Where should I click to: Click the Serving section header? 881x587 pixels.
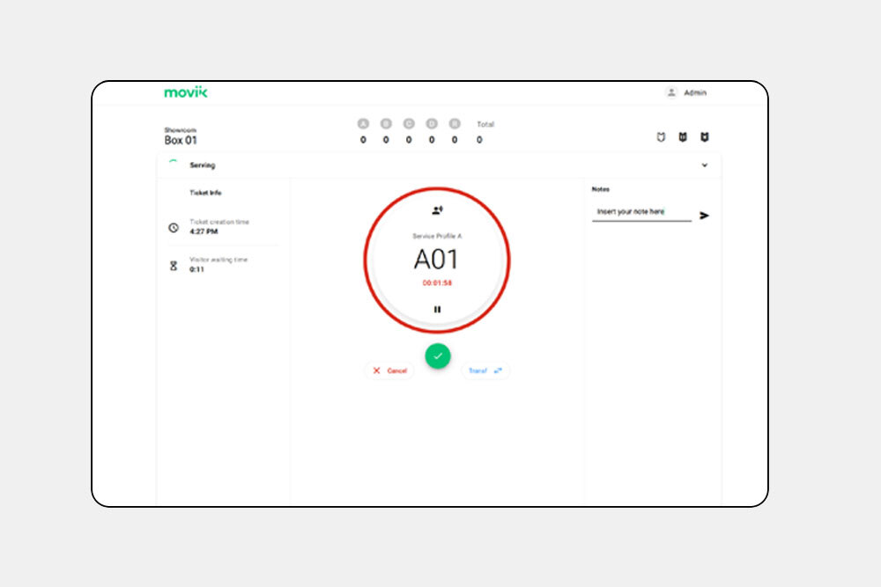click(203, 165)
